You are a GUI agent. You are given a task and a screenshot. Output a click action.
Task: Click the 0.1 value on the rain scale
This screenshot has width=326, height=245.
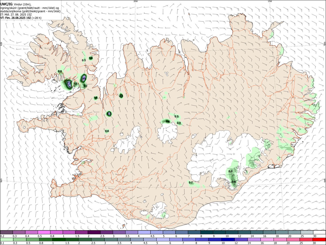click(2, 243)
